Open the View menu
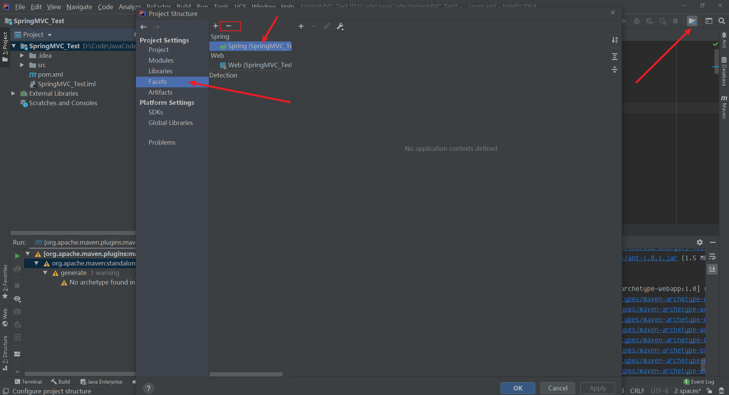This screenshot has height=395, width=729. [x=54, y=7]
